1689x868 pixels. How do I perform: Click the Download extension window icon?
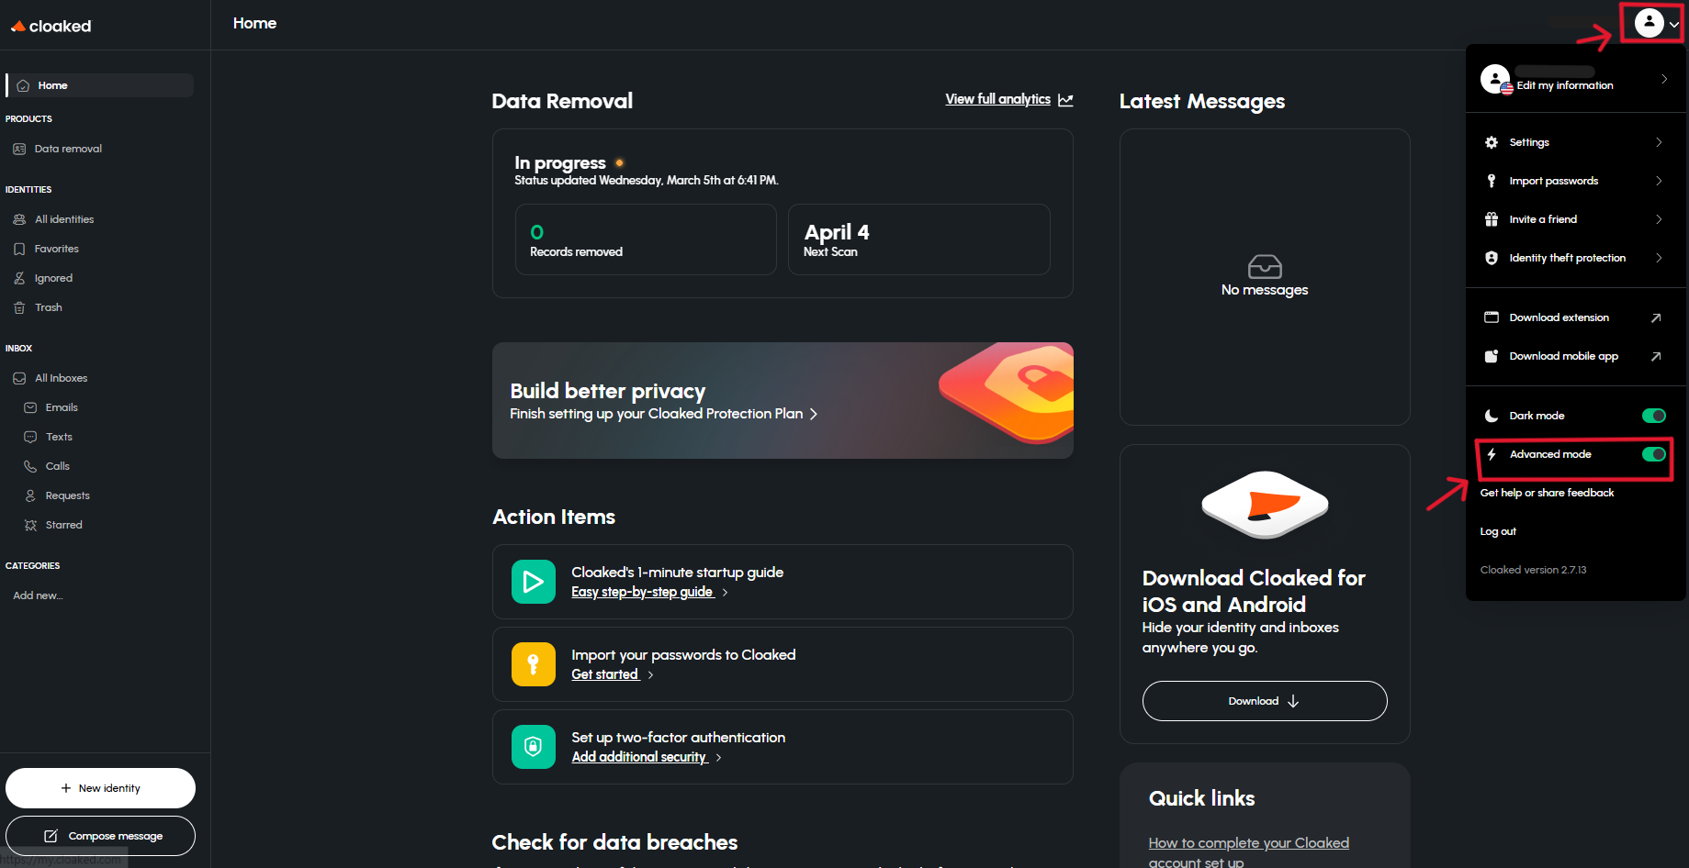tap(1492, 317)
